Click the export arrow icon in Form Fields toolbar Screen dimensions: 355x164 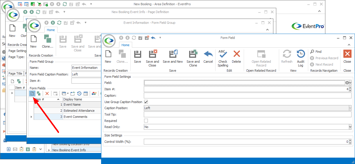point(73,93)
